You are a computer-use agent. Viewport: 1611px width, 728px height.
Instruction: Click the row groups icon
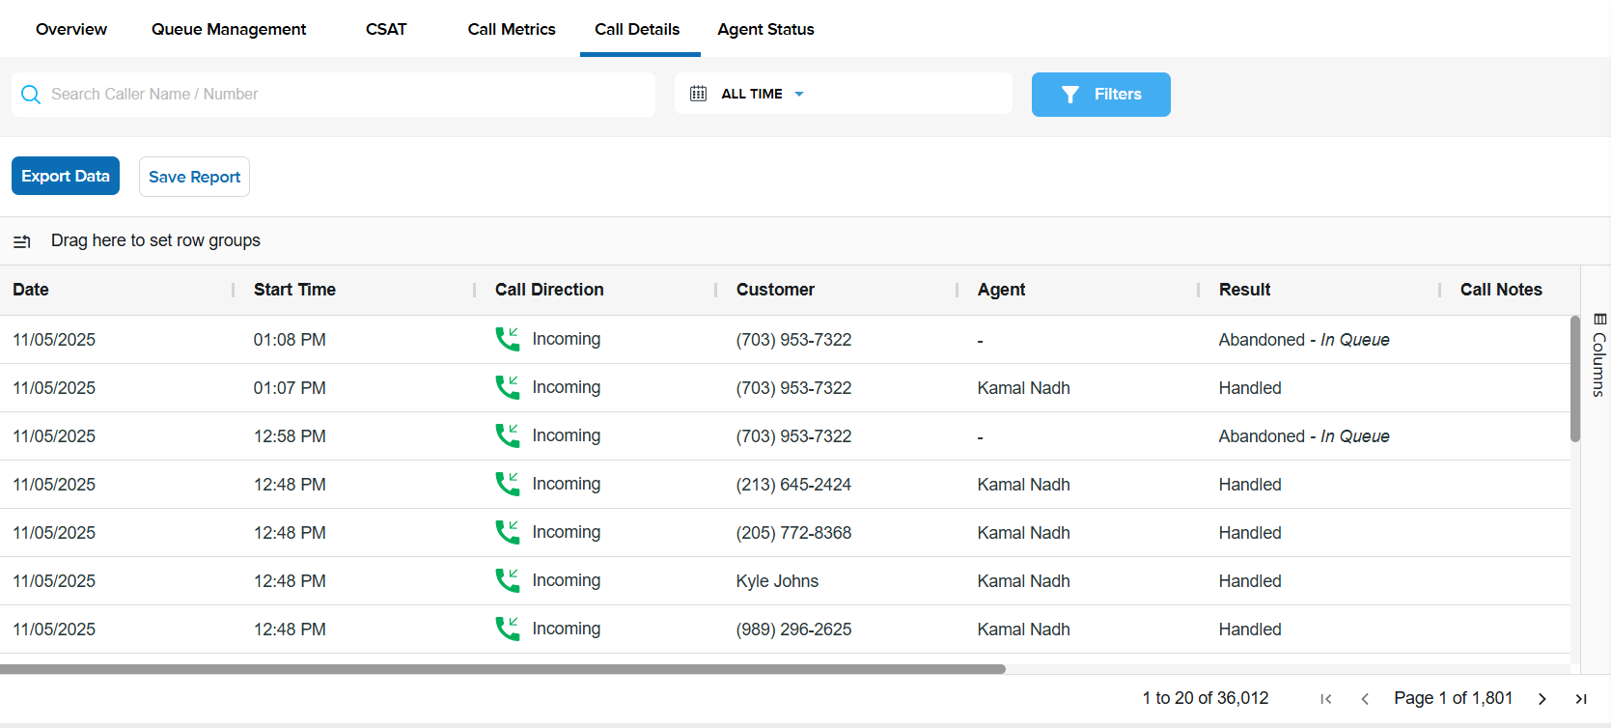click(x=22, y=241)
